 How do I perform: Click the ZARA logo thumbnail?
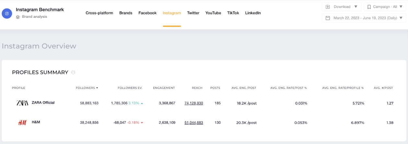(x=22, y=103)
